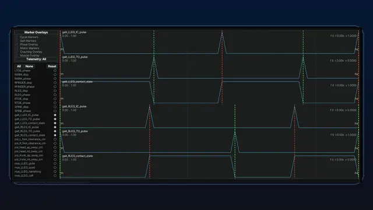The image size is (373, 210).
Task: Disable the gait_RLEG_IC_pulse channel circle
Action: [x=55, y=127]
